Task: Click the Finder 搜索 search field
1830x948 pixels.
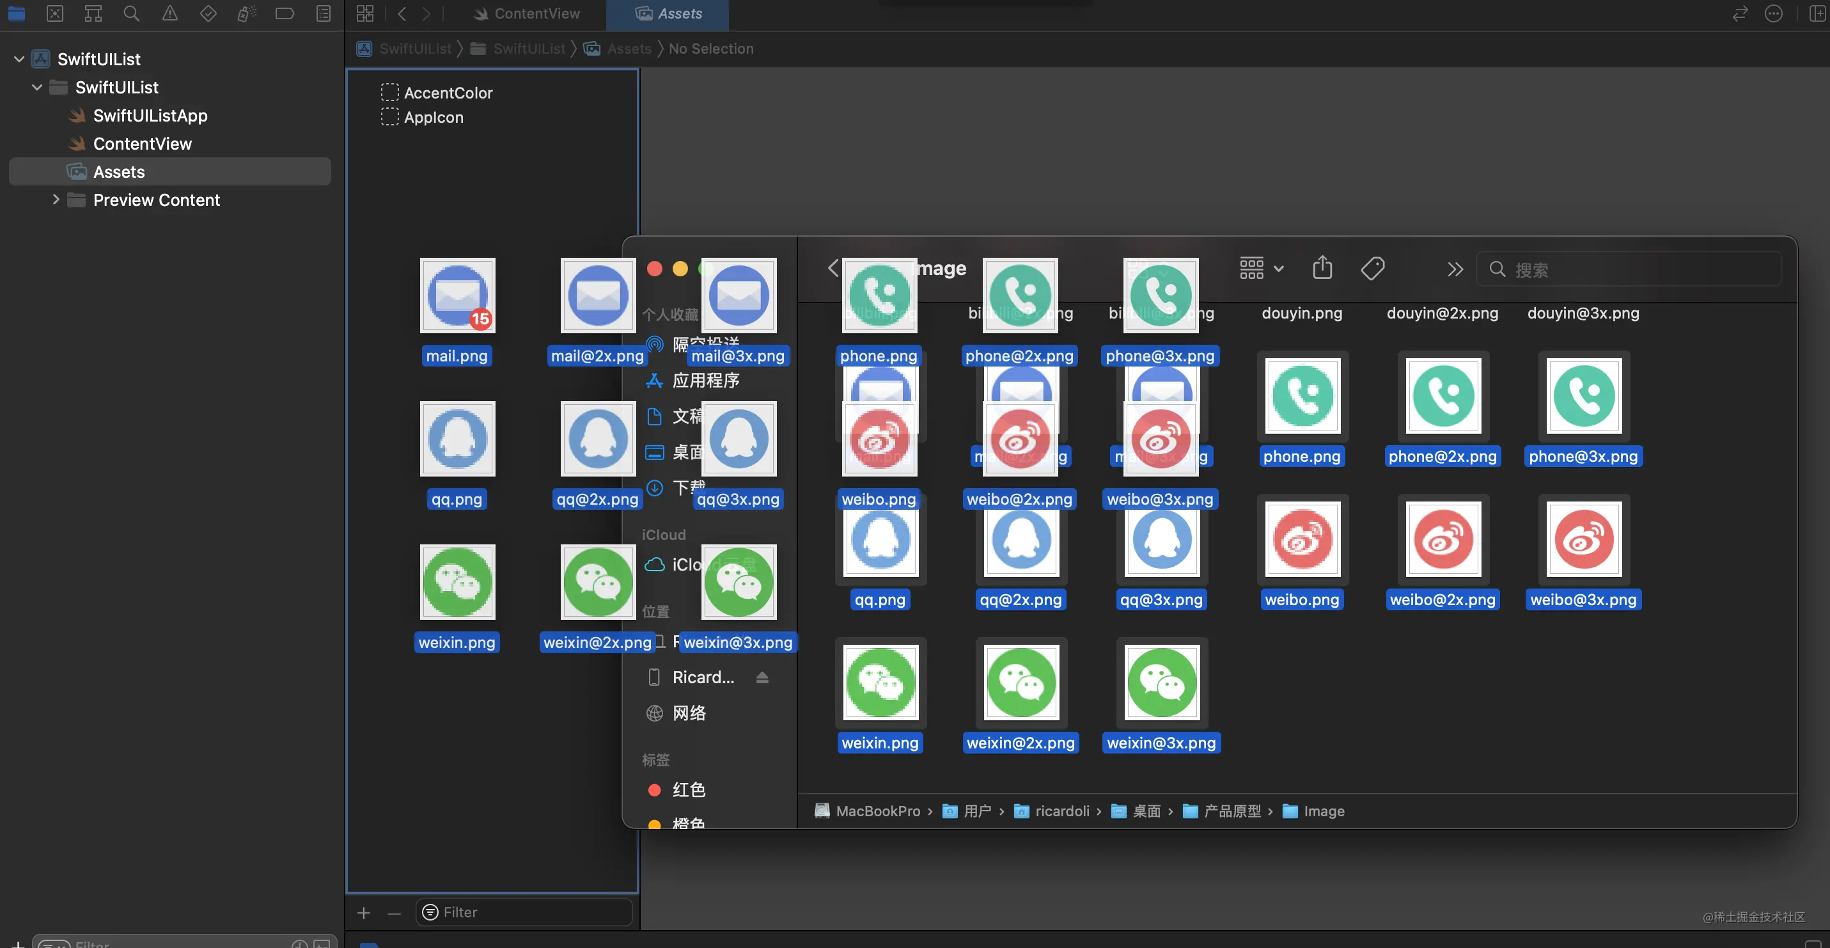Action: tap(1628, 269)
